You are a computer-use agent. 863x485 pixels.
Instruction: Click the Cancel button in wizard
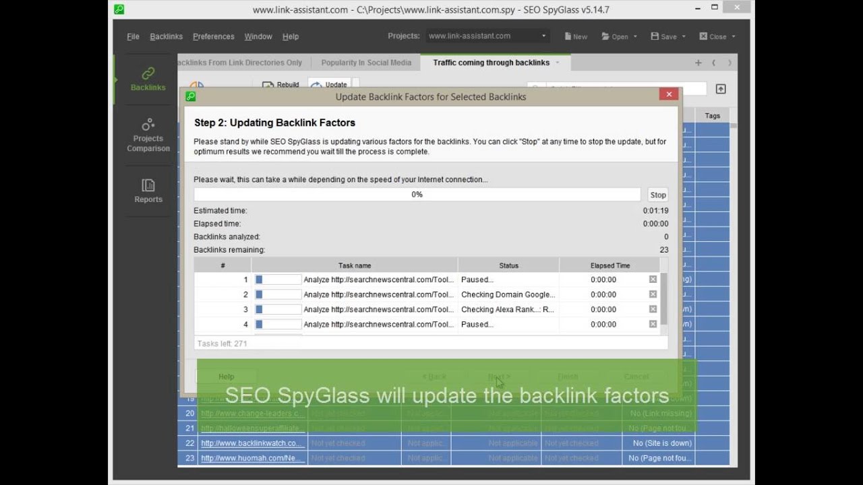coord(636,377)
